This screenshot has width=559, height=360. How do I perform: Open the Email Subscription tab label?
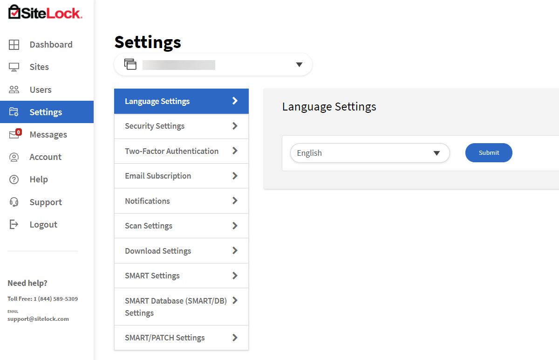158,176
